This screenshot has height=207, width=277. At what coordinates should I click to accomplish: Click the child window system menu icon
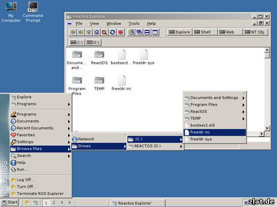69,24
